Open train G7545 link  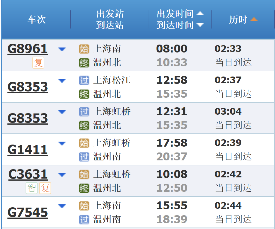27,212
